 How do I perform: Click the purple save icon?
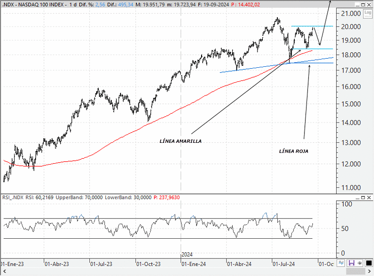[x=351, y=263]
